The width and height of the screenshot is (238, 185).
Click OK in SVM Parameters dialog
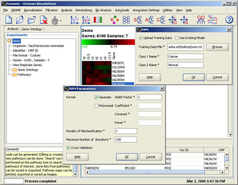[127, 157]
